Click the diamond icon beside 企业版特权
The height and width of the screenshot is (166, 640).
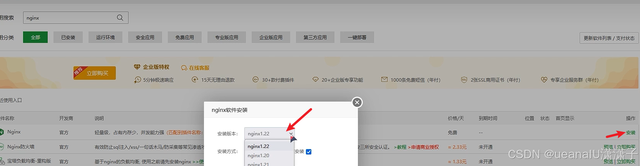pyautogui.click(x=137, y=67)
